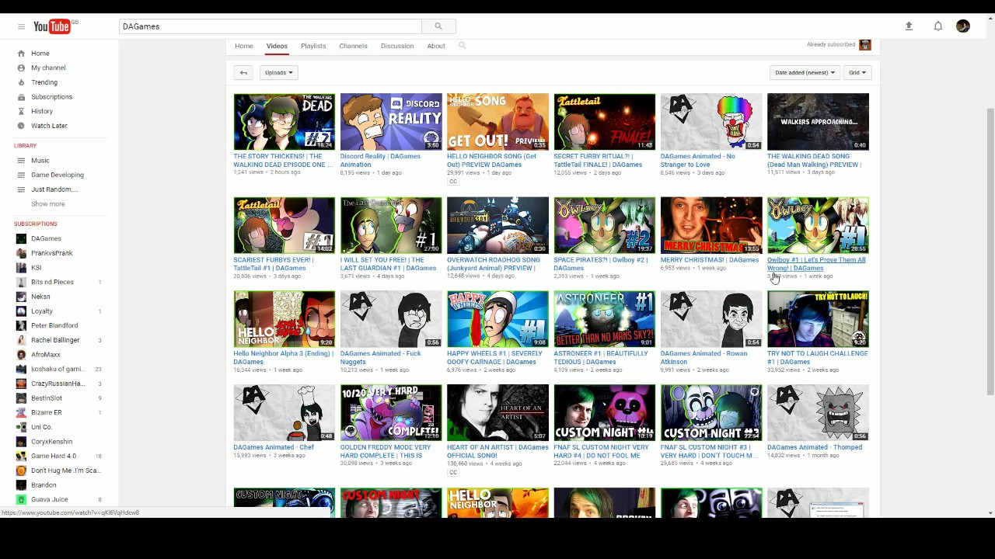Click the Tattletail Finale thumbnail
The image size is (995, 559).
[605, 122]
